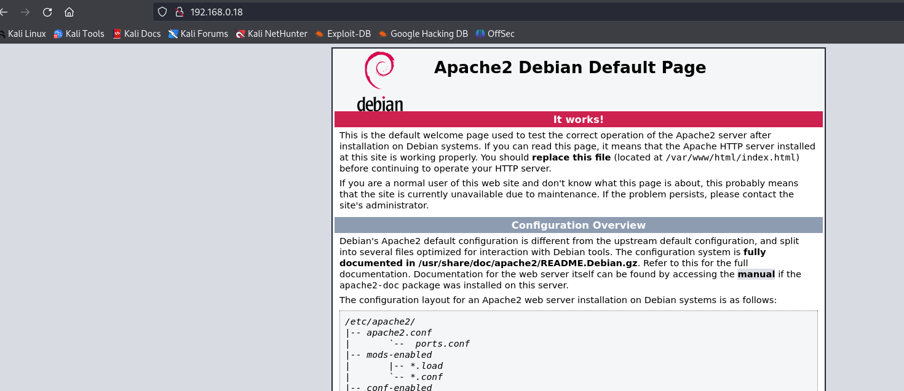Click the Apache2 Debian Default Page heading

(x=570, y=68)
